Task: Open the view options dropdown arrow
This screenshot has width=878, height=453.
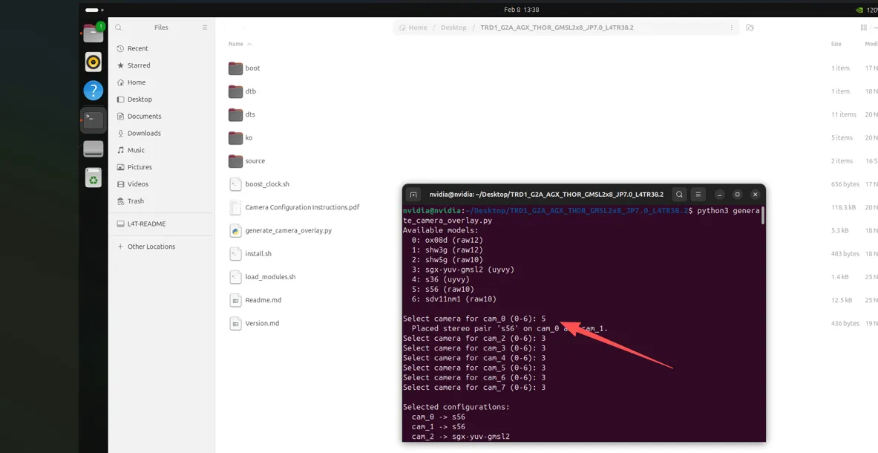Action: coord(875,27)
